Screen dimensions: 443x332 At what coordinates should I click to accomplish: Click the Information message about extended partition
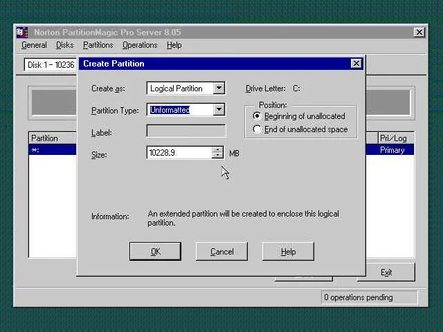point(243,219)
